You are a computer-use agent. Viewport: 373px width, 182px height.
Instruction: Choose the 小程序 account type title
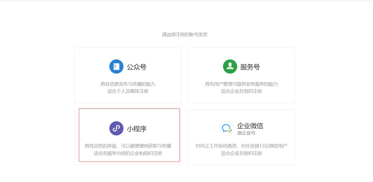coord(137,129)
